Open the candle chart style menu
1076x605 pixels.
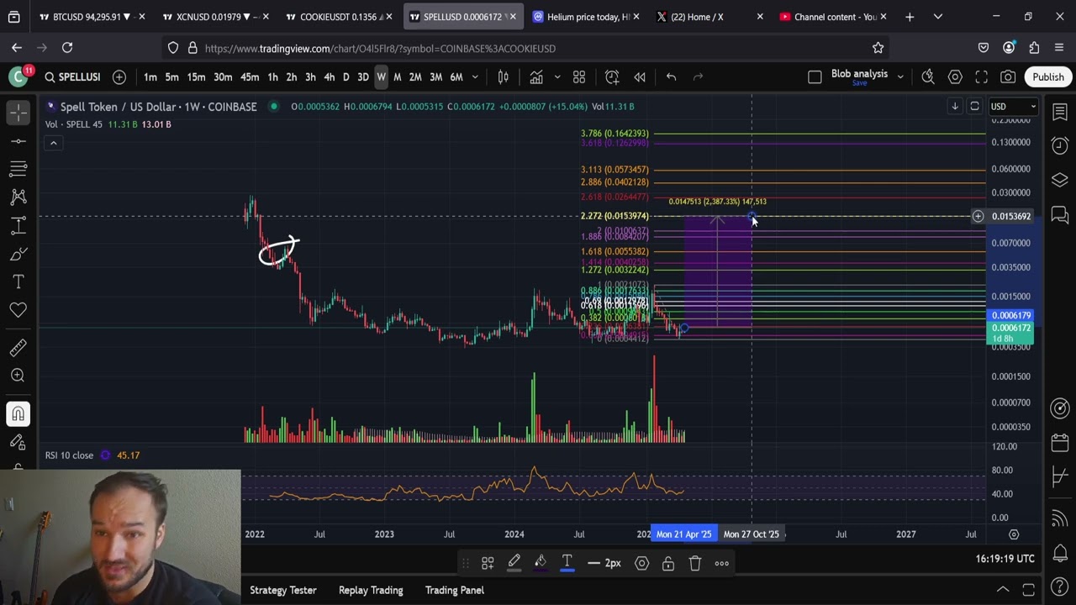[x=503, y=77]
